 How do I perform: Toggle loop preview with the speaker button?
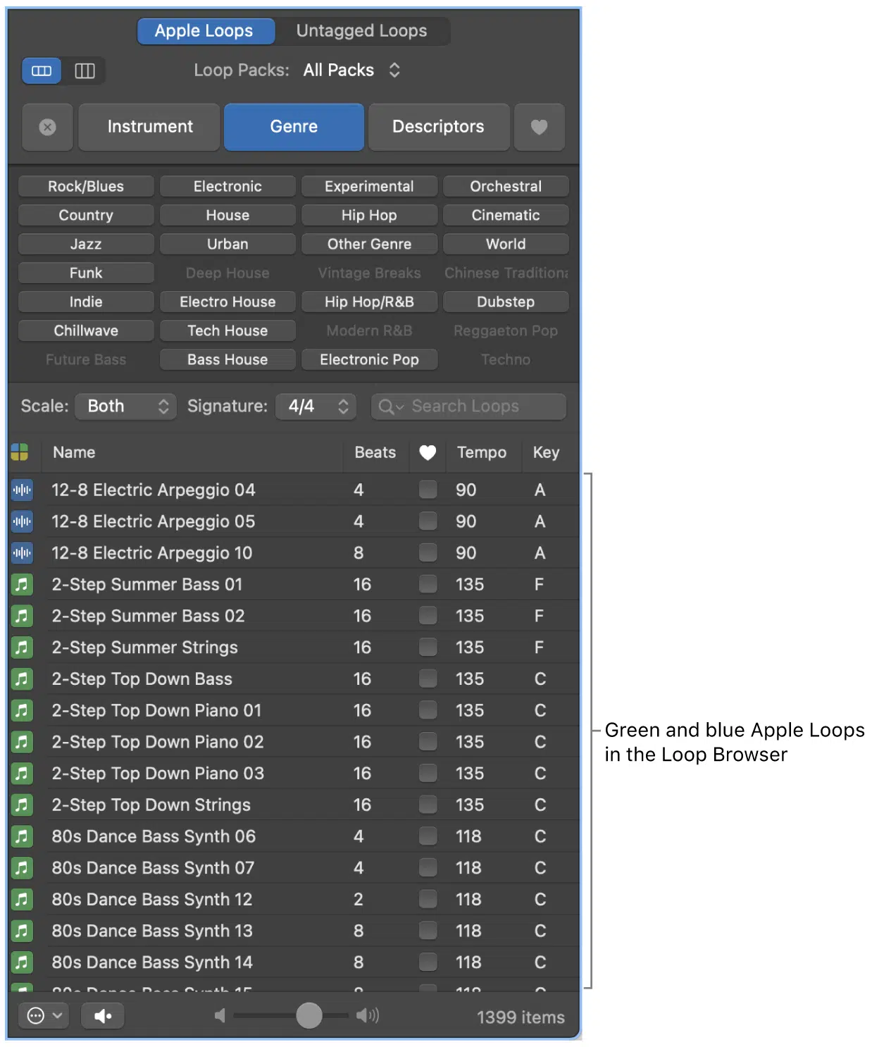click(x=103, y=1015)
